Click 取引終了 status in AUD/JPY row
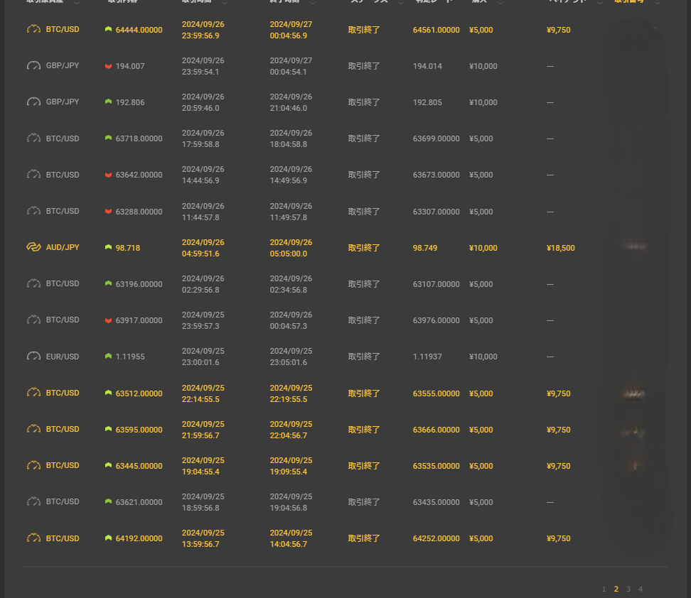 click(x=364, y=248)
